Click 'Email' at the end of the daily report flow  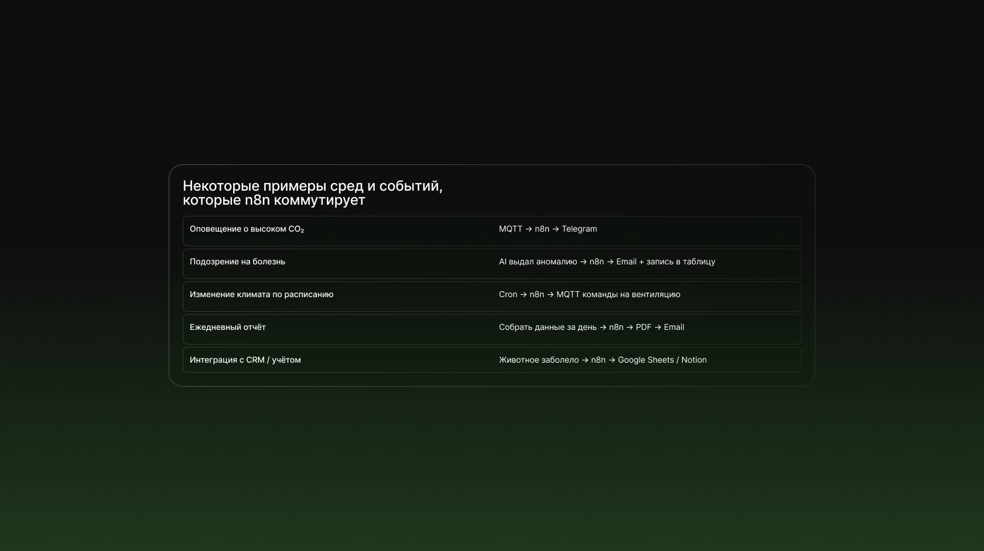[674, 328]
